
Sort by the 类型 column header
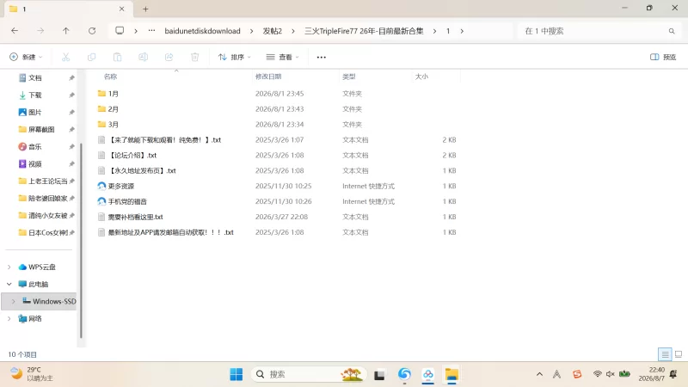349,77
